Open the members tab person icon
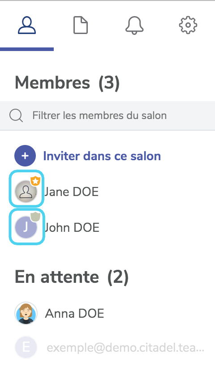215x392 pixels. coord(27,25)
